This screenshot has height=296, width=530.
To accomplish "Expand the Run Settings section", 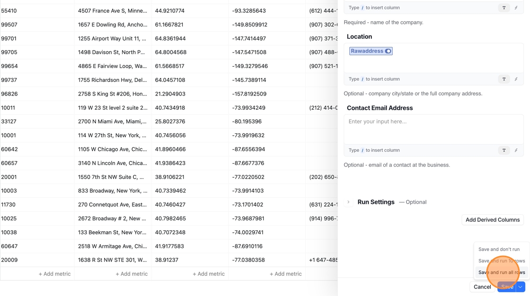I will coord(348,202).
